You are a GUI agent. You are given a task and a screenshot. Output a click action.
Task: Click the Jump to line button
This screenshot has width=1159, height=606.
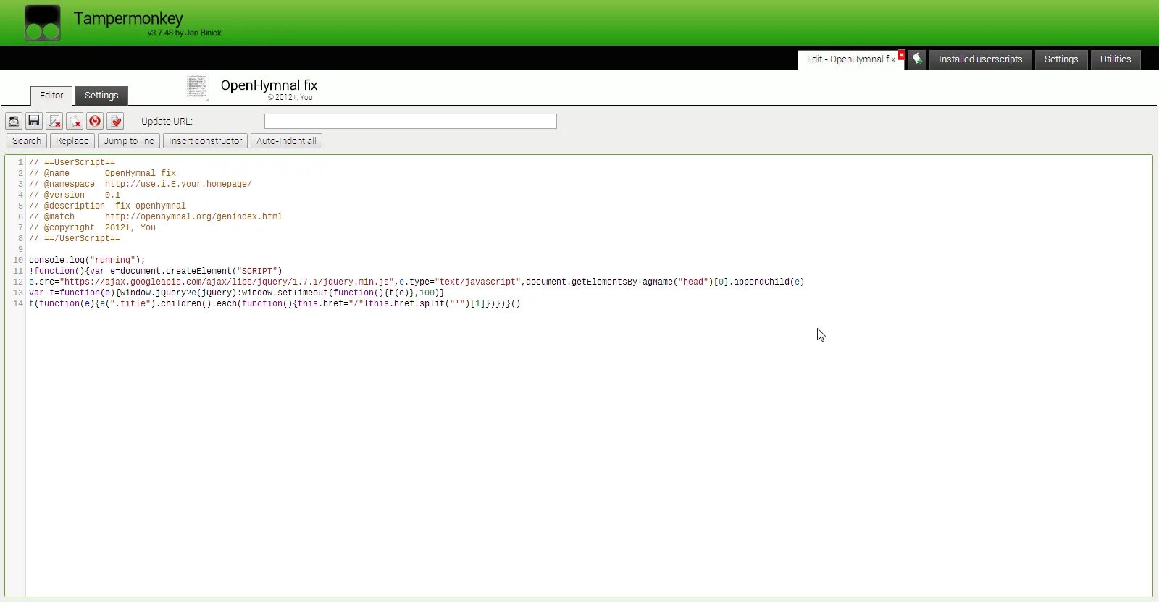click(129, 141)
